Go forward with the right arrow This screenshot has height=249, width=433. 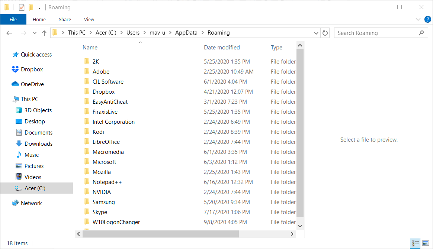[x=23, y=33]
